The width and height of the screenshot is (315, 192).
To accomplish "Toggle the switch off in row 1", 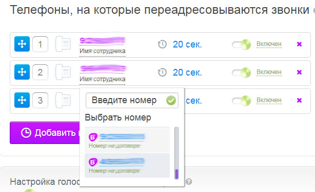I will 242,44.
